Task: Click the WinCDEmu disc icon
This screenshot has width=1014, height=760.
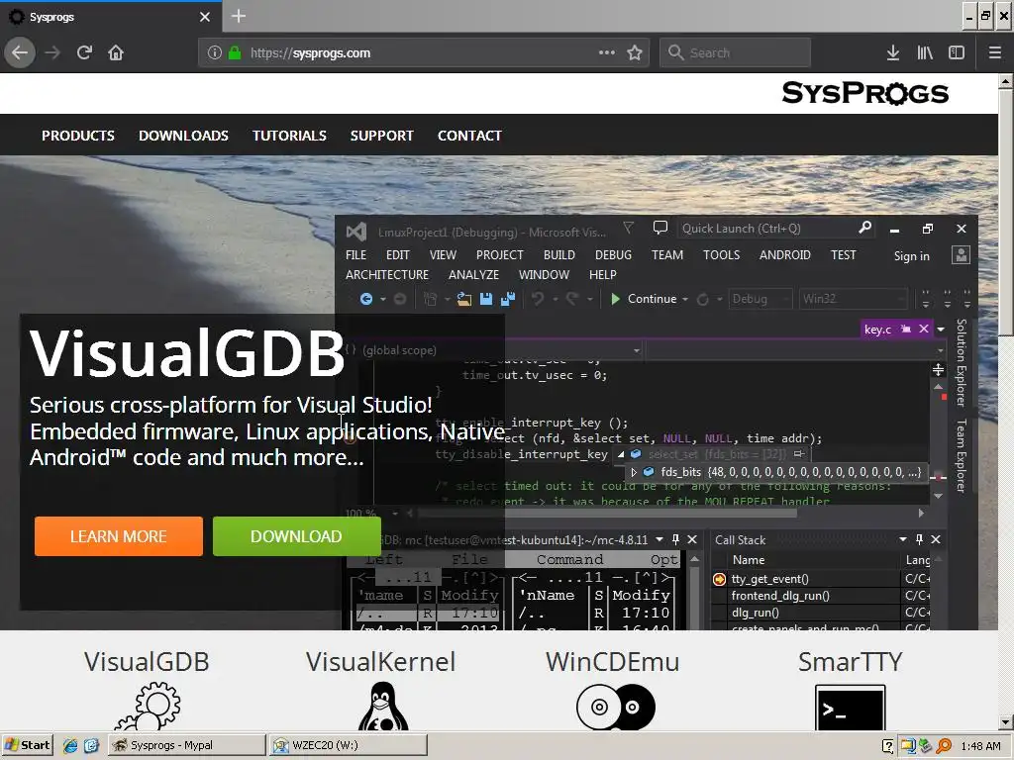Action: (x=615, y=707)
